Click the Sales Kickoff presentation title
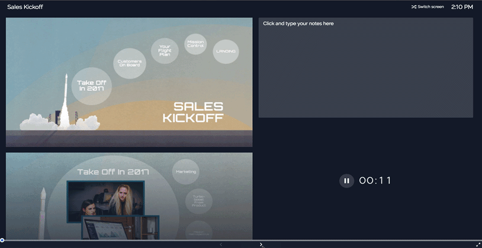This screenshot has height=248, width=482. (25, 6)
